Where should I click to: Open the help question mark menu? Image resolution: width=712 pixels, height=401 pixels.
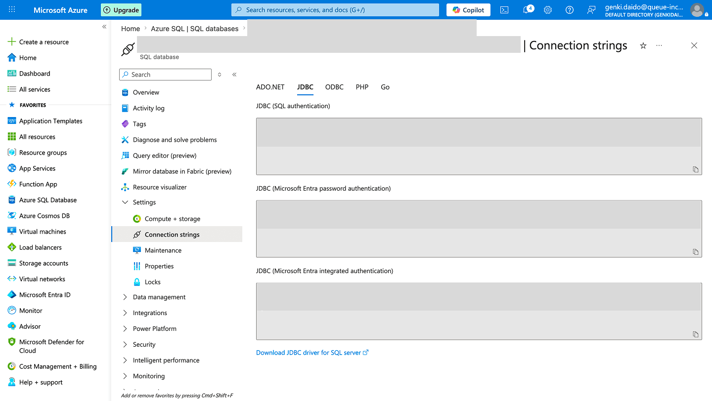coord(570,10)
